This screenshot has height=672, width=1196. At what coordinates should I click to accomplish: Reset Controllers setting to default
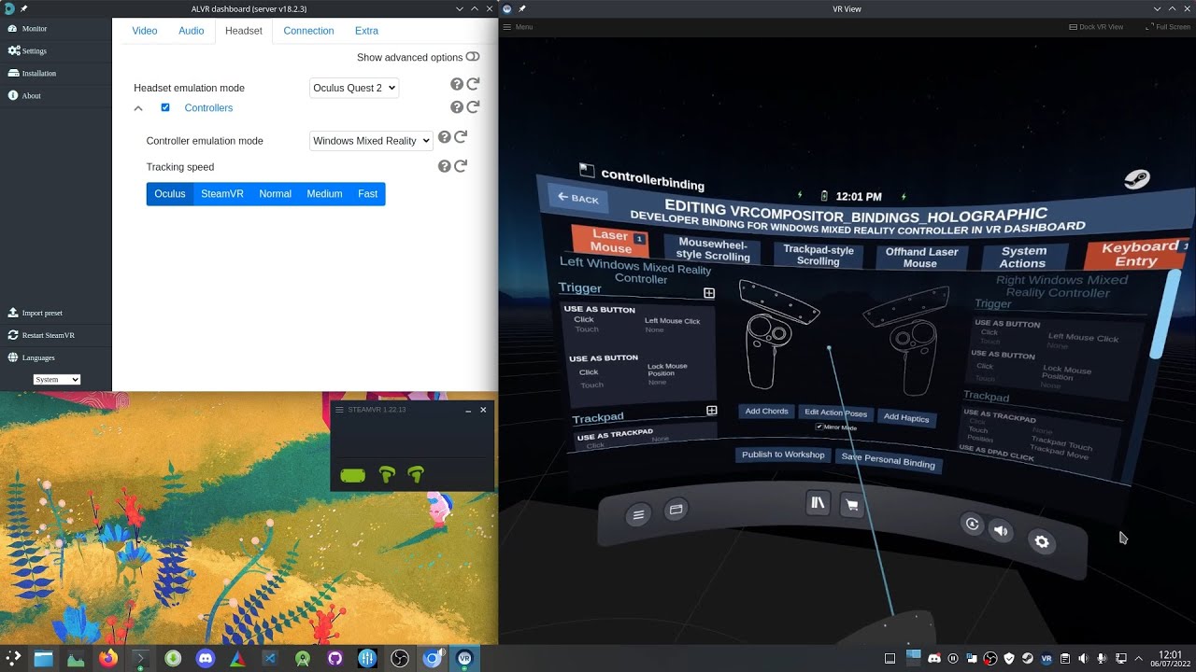(x=473, y=107)
